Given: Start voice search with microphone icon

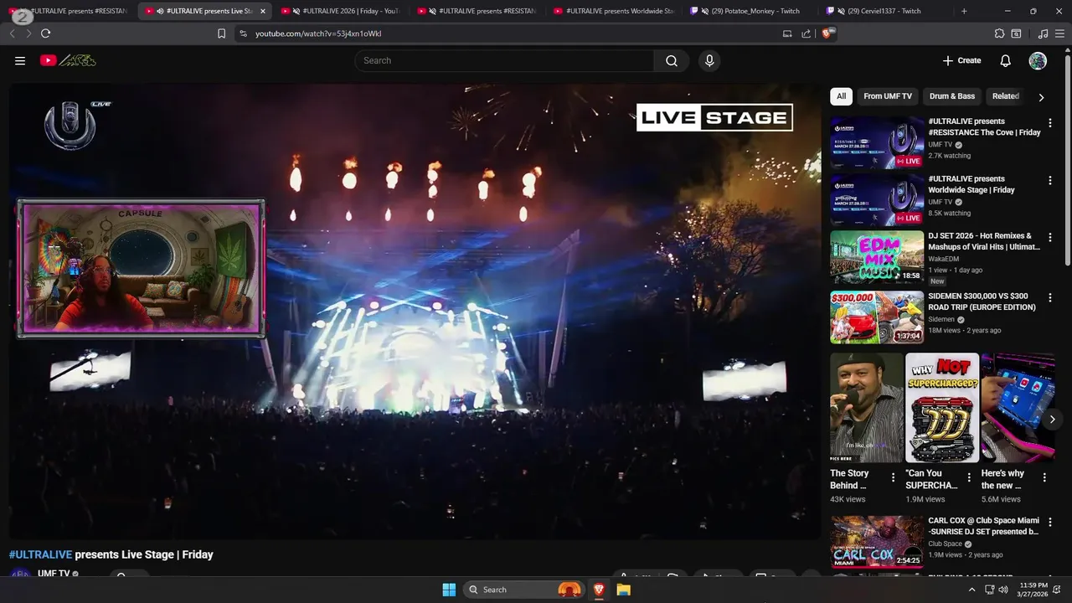Looking at the screenshot, I should tap(709, 60).
